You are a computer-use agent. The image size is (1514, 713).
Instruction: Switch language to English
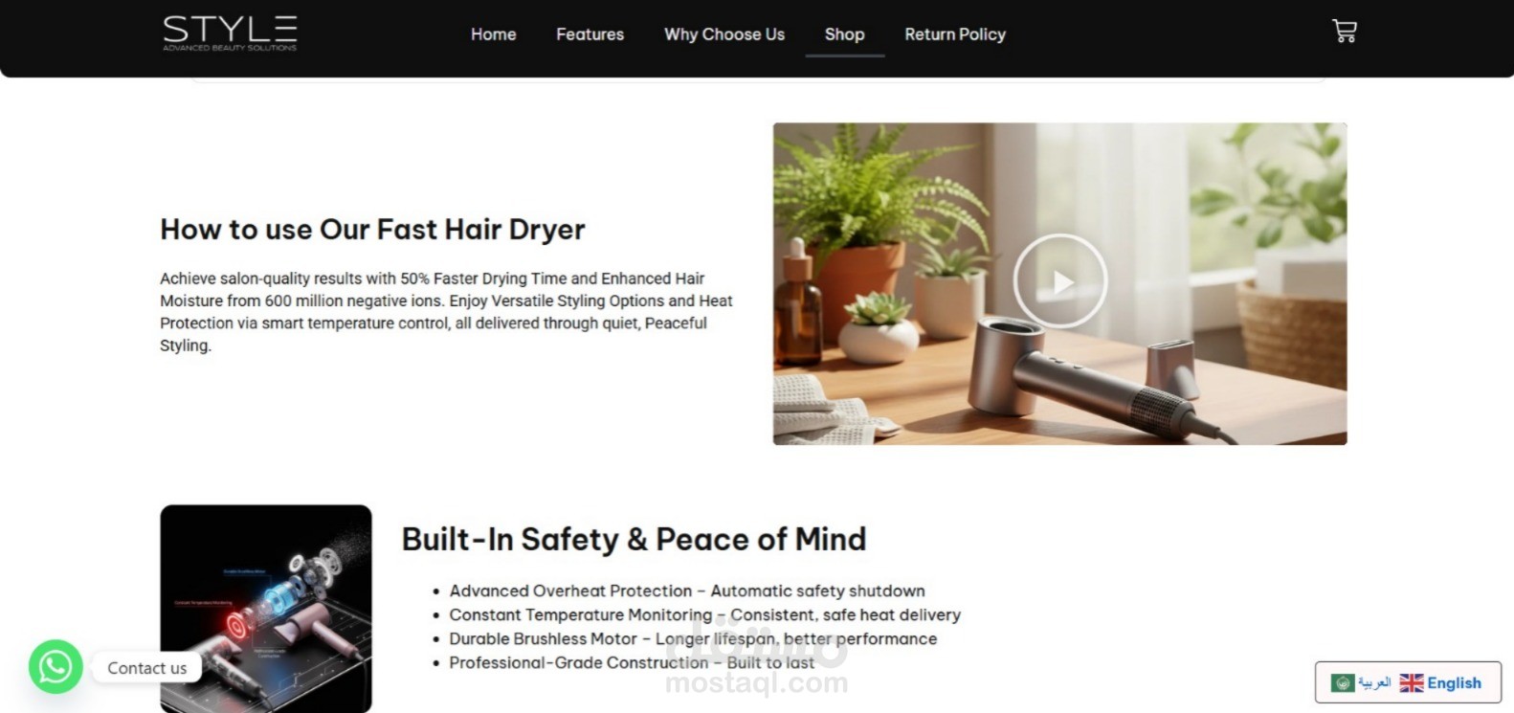[x=1454, y=682]
